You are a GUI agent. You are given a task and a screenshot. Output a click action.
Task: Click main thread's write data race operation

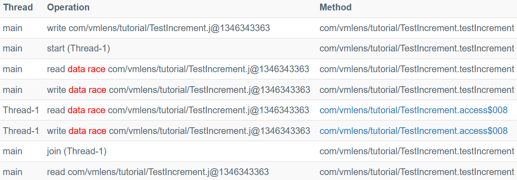tap(178, 90)
